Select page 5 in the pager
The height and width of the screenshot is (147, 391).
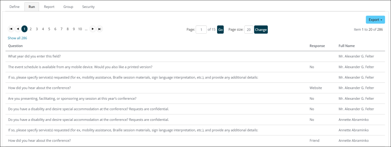(49, 29)
